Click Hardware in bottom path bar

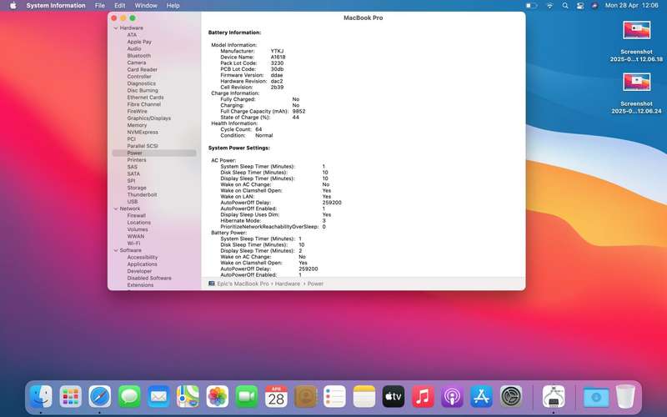(287, 284)
